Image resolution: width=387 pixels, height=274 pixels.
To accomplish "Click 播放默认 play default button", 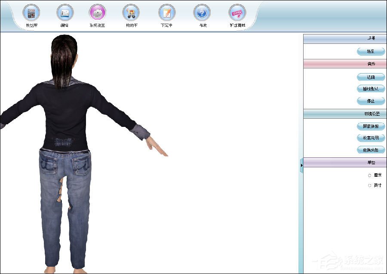I will click(x=371, y=89).
